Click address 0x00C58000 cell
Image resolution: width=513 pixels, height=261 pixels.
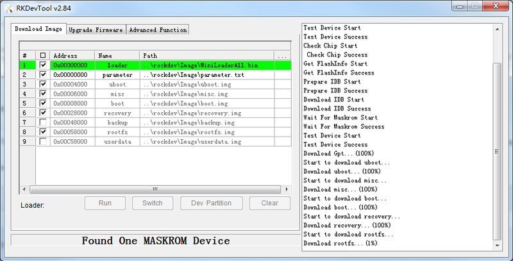point(72,142)
